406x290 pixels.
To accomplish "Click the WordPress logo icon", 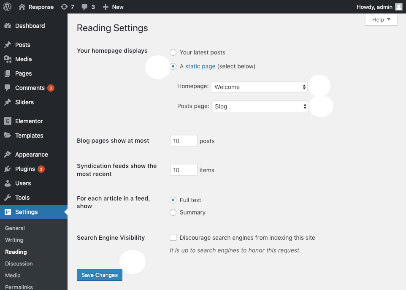I will click(x=7, y=7).
